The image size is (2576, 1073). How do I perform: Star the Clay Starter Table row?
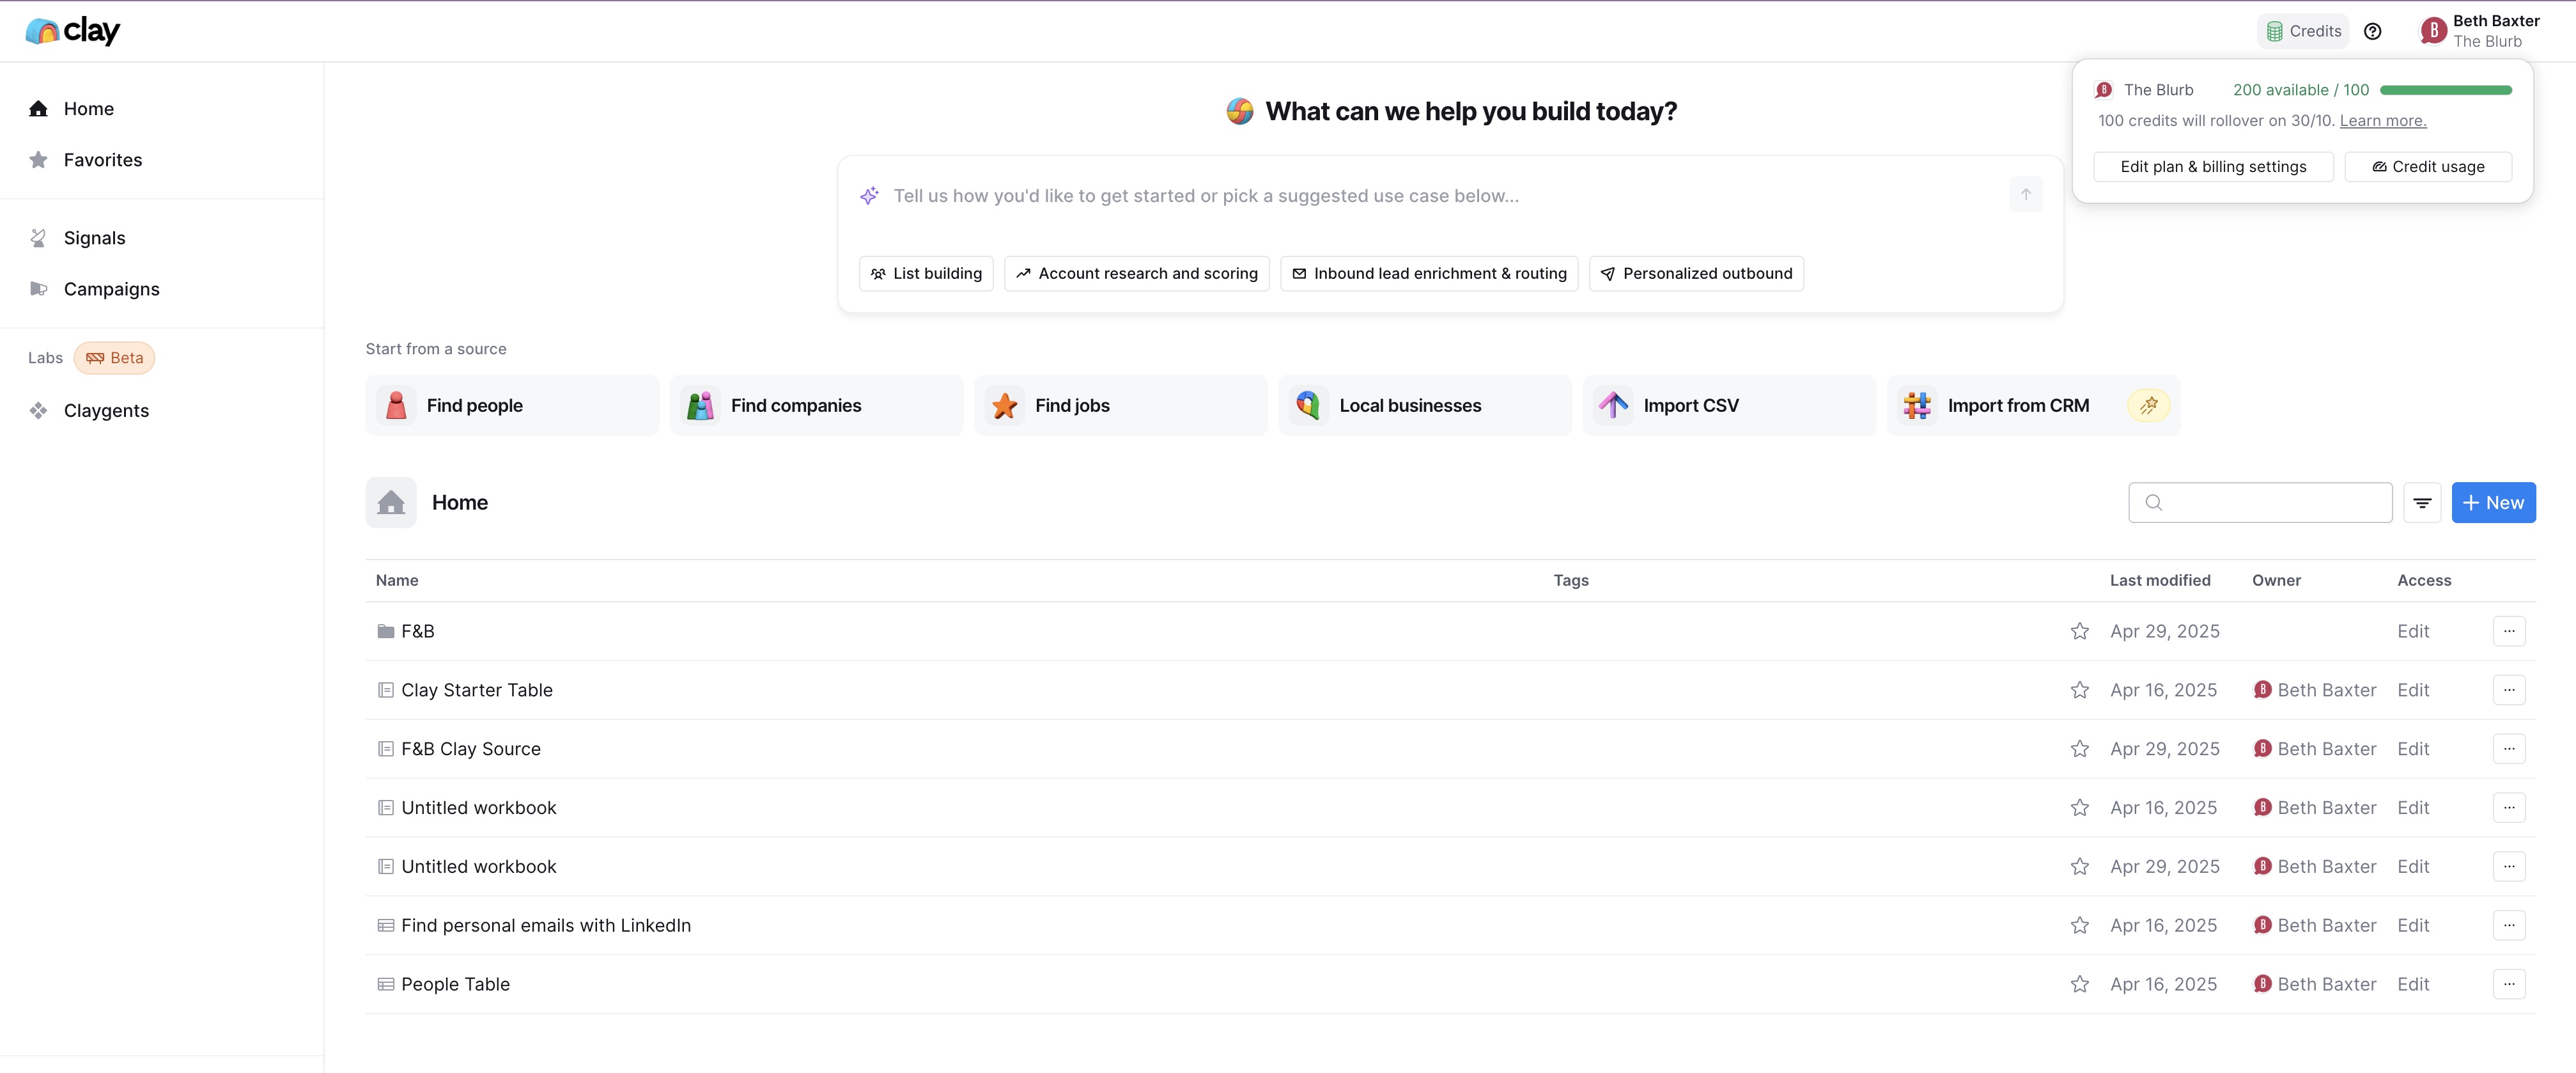point(2080,690)
